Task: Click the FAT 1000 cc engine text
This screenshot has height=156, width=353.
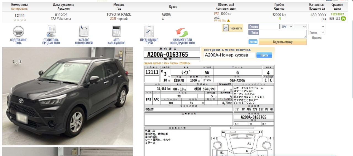Action: (x=223, y=13)
